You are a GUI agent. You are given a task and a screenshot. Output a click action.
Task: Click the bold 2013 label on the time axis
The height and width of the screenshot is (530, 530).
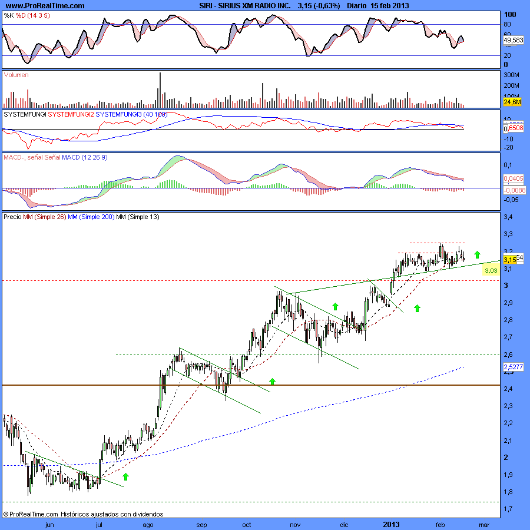391,525
